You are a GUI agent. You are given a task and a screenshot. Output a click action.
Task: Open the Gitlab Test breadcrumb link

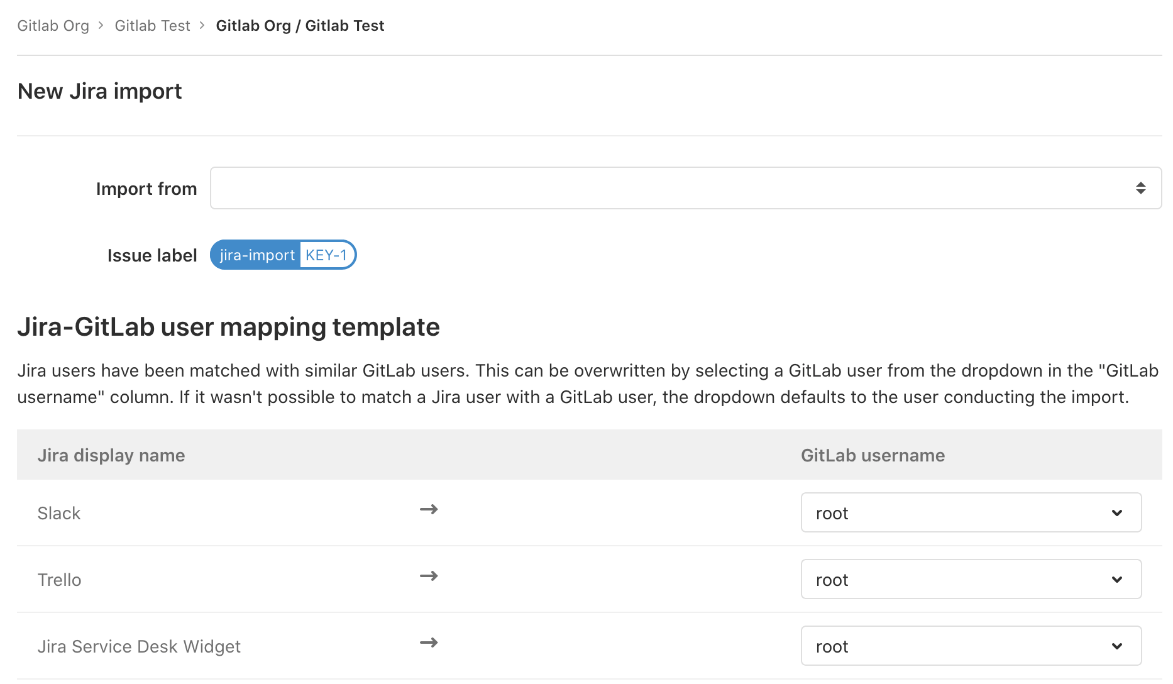click(152, 26)
